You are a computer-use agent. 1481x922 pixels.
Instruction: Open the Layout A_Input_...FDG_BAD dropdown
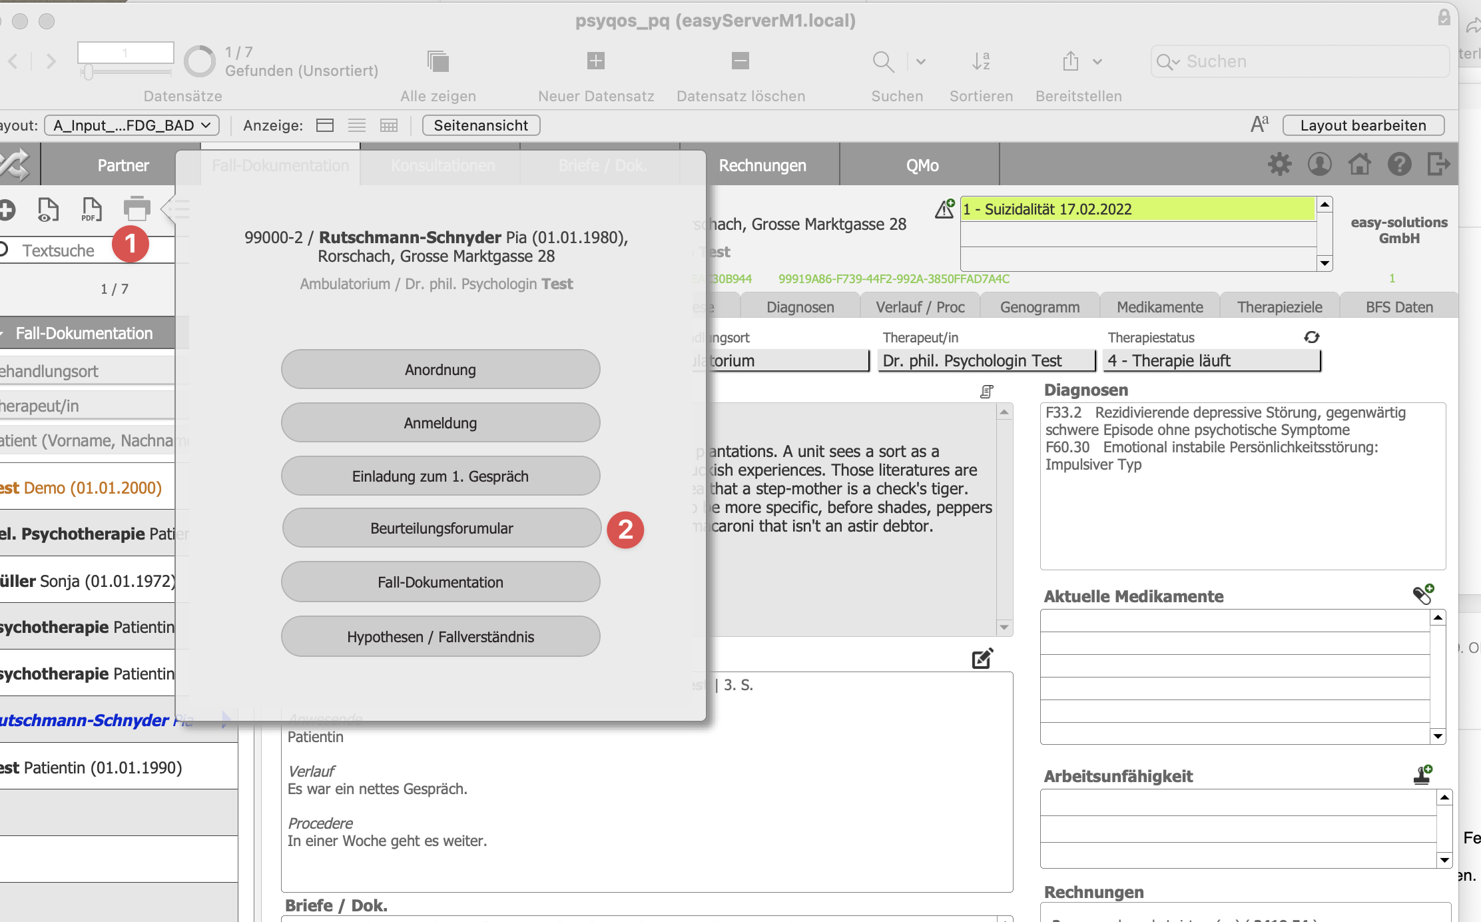[132, 125]
